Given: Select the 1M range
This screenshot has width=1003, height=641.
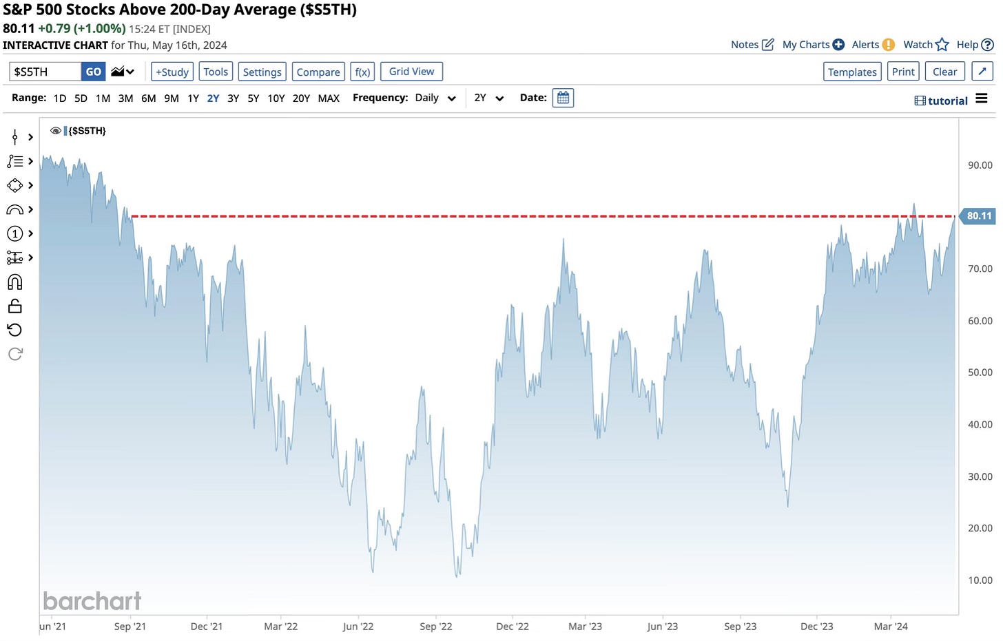Looking at the screenshot, I should point(103,98).
